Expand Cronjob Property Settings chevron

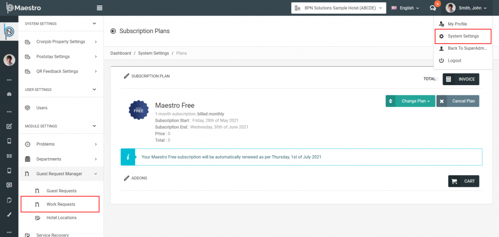click(96, 42)
